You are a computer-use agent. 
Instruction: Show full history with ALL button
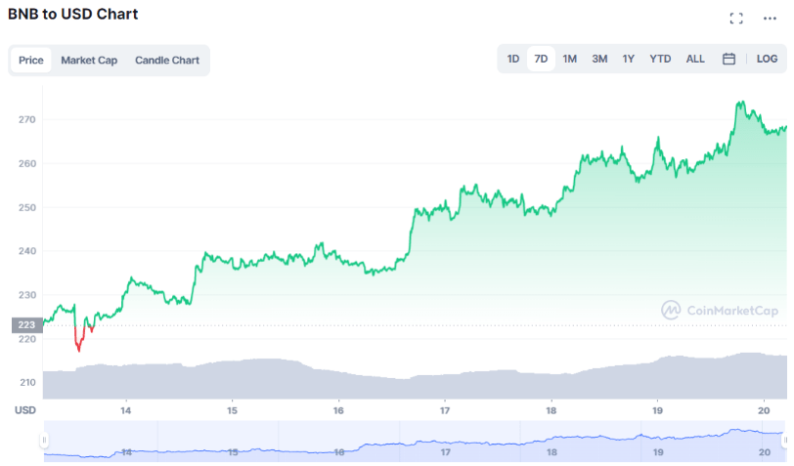[x=695, y=60]
